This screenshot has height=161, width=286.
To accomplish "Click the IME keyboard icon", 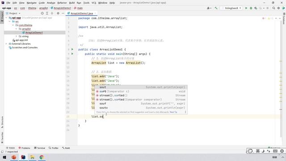I will (275, 151).
